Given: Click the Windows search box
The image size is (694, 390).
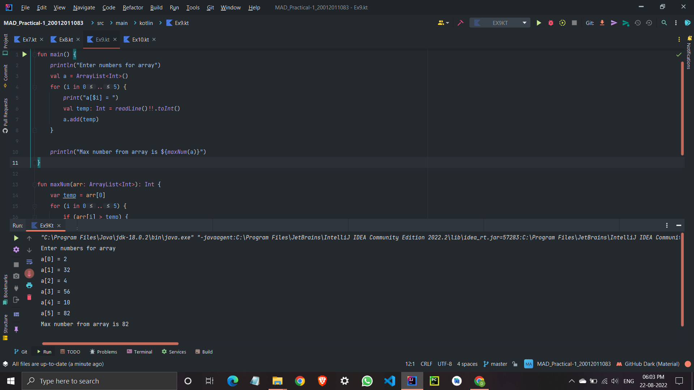Looking at the screenshot, I should [x=99, y=381].
